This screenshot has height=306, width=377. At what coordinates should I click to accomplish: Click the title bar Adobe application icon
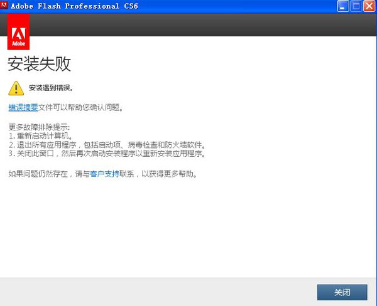pos(4,5)
